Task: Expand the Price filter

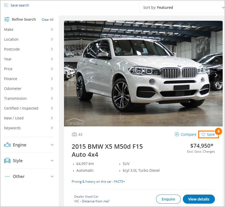Action: [x=29, y=69]
